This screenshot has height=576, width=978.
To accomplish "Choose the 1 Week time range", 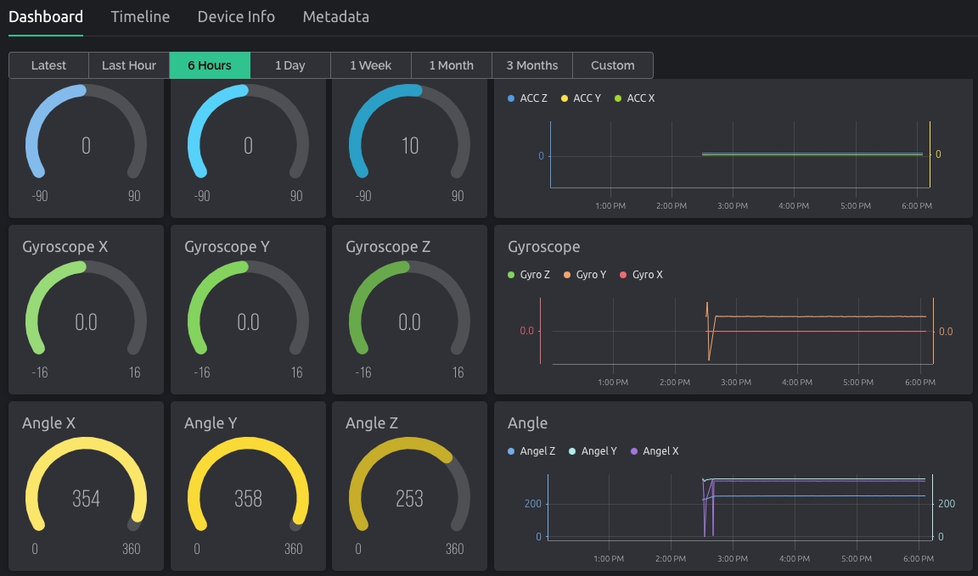I will [x=370, y=65].
